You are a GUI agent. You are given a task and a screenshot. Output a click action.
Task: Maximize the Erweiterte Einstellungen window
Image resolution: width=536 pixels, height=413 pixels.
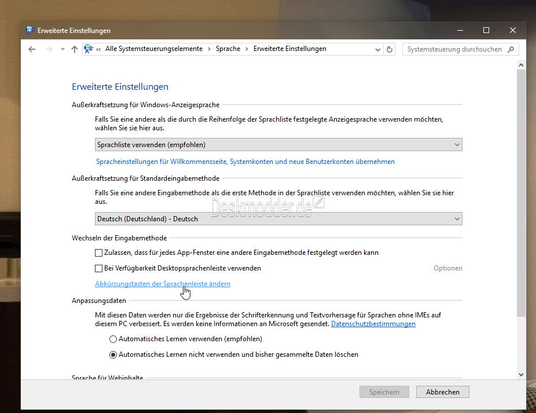pyautogui.click(x=486, y=31)
